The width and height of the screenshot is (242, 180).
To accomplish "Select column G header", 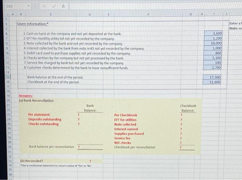I will pyautogui.click(x=191, y=14).
